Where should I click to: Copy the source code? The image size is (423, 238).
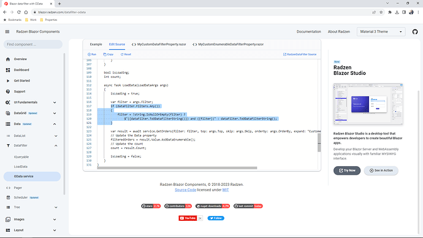click(108, 54)
